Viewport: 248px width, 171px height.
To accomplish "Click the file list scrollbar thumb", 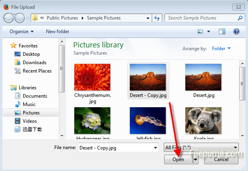I will click(x=242, y=84).
